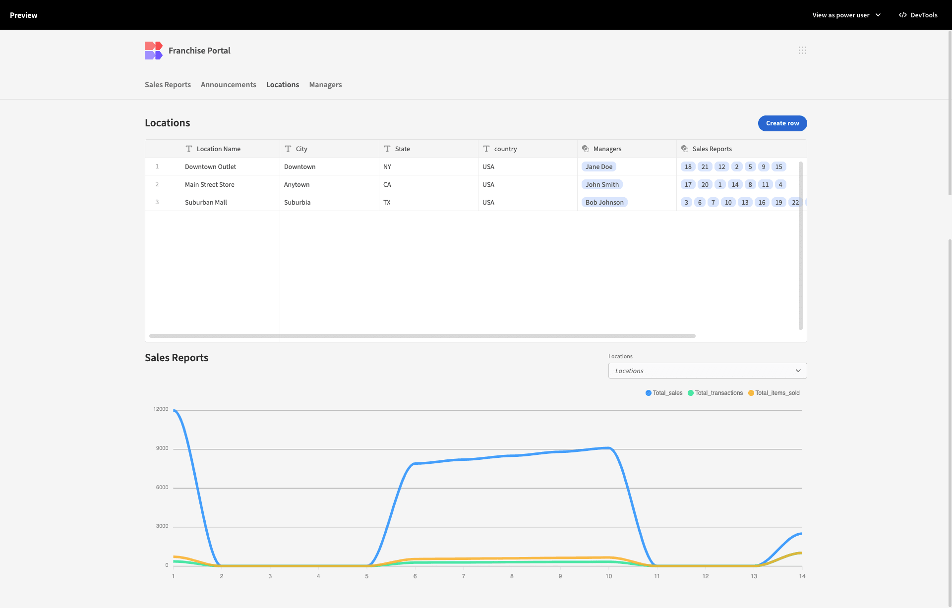Click the NY state cell
The image size is (952, 608).
(428, 166)
